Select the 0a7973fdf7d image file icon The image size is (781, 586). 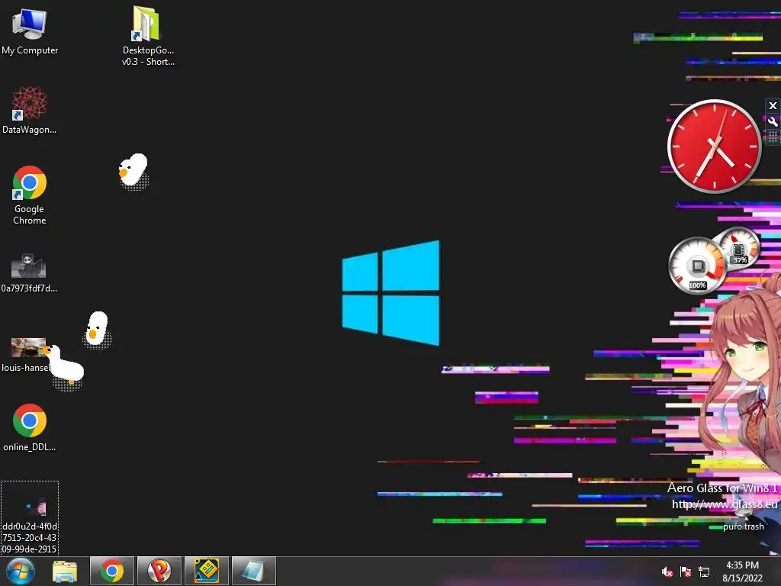coord(29,273)
